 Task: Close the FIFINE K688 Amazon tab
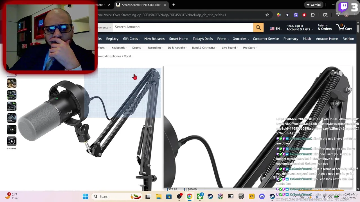(165, 5)
